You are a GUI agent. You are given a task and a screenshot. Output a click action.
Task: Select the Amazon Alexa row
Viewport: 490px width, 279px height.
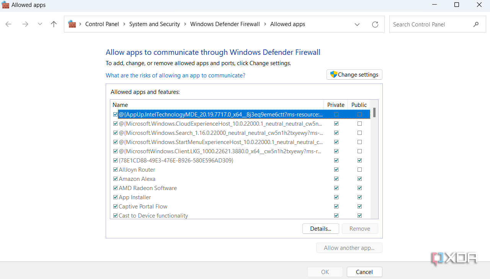click(x=240, y=179)
